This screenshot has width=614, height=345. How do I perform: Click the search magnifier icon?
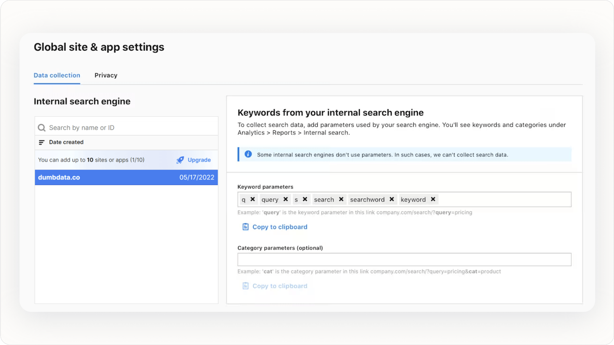click(42, 127)
